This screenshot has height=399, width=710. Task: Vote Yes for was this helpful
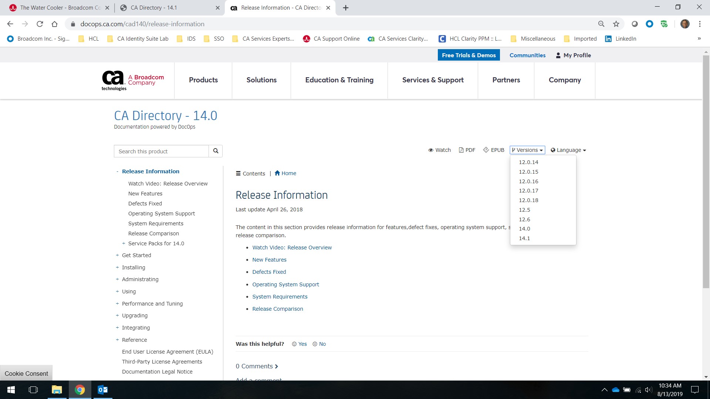click(300, 344)
